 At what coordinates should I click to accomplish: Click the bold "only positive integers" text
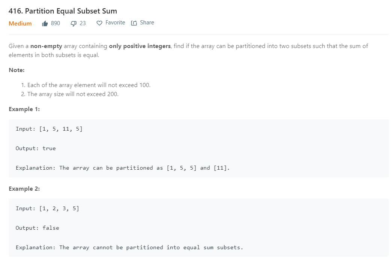139,46
